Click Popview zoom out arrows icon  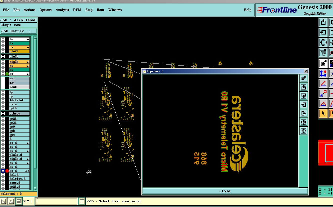(x=304, y=131)
